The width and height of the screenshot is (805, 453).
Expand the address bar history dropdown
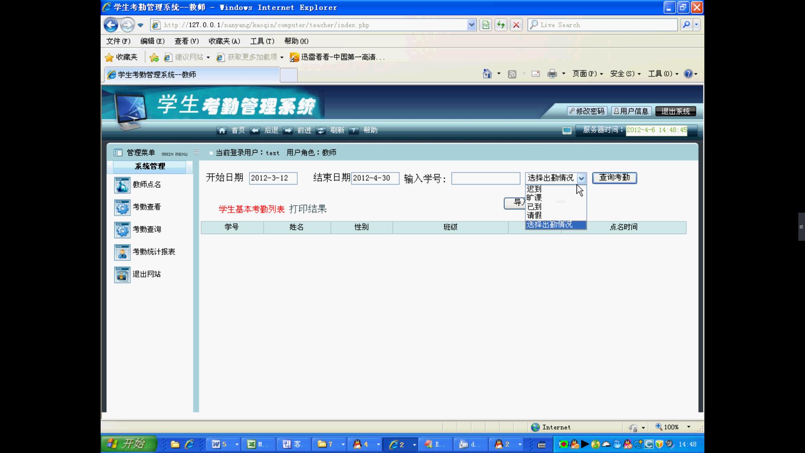472,25
